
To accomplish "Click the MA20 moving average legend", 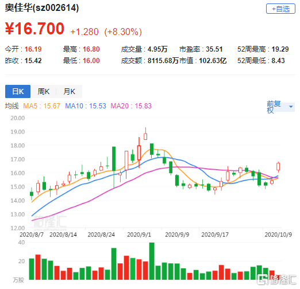I will coord(131,106).
